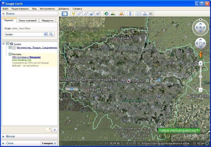Viewport: 211px width, 147px height.
Task: Look up with the eye control arrow
Action: pyautogui.click(x=200, y=24)
